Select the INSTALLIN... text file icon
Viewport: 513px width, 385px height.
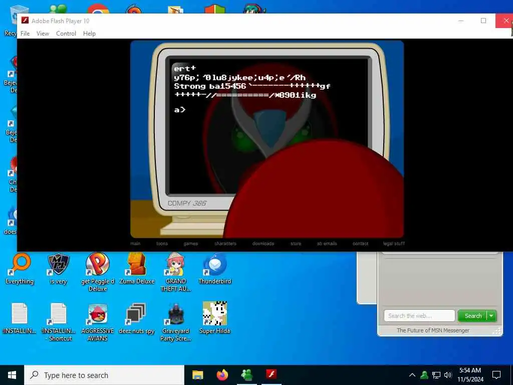pos(20,318)
